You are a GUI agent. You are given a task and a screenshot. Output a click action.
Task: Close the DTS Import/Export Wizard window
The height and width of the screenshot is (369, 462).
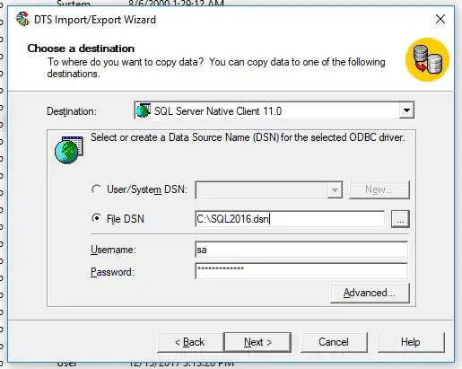tap(440, 20)
